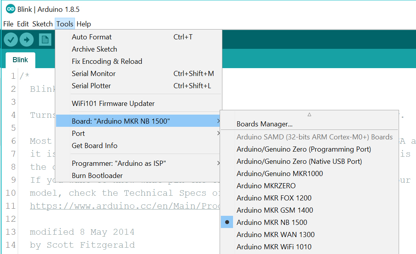Image resolution: width=416 pixels, height=254 pixels.
Task: Open the Serial Monitor
Action: (138, 74)
